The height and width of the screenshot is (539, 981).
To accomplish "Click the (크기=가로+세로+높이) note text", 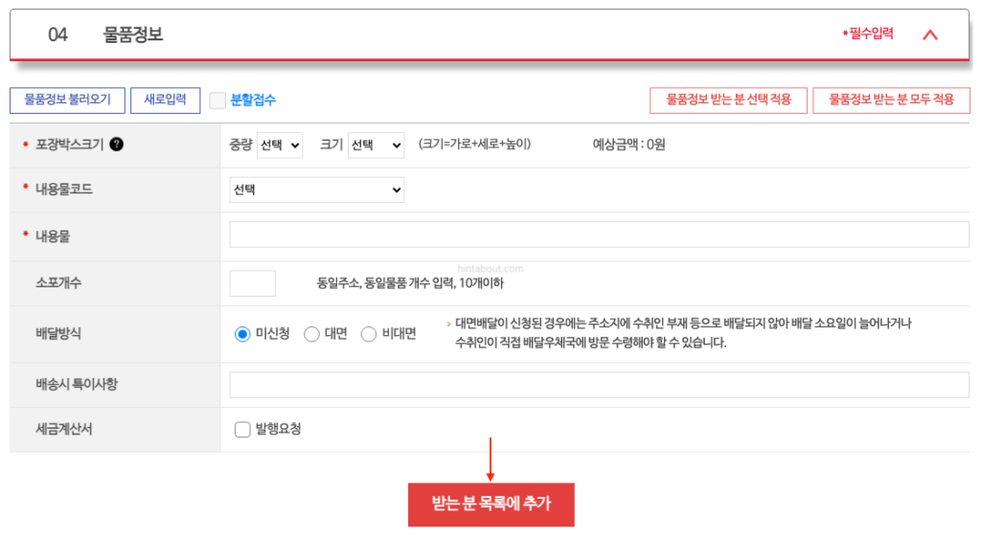I will [475, 145].
